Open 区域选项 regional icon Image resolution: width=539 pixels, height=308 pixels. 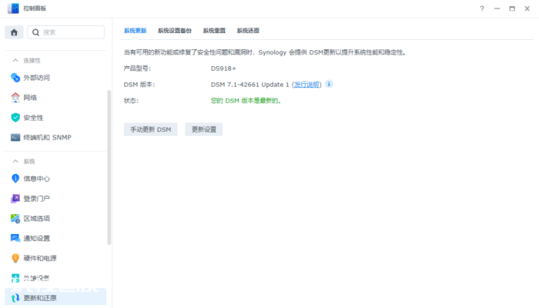pyautogui.click(x=15, y=218)
